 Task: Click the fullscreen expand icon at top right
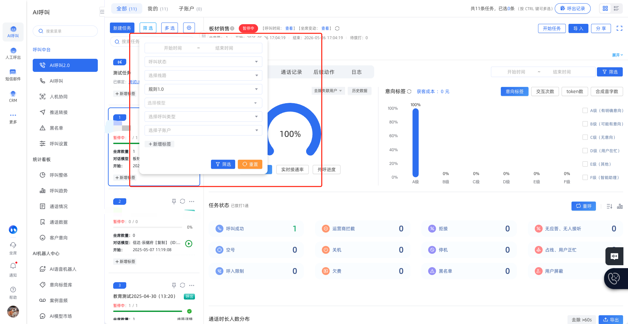[x=619, y=28]
